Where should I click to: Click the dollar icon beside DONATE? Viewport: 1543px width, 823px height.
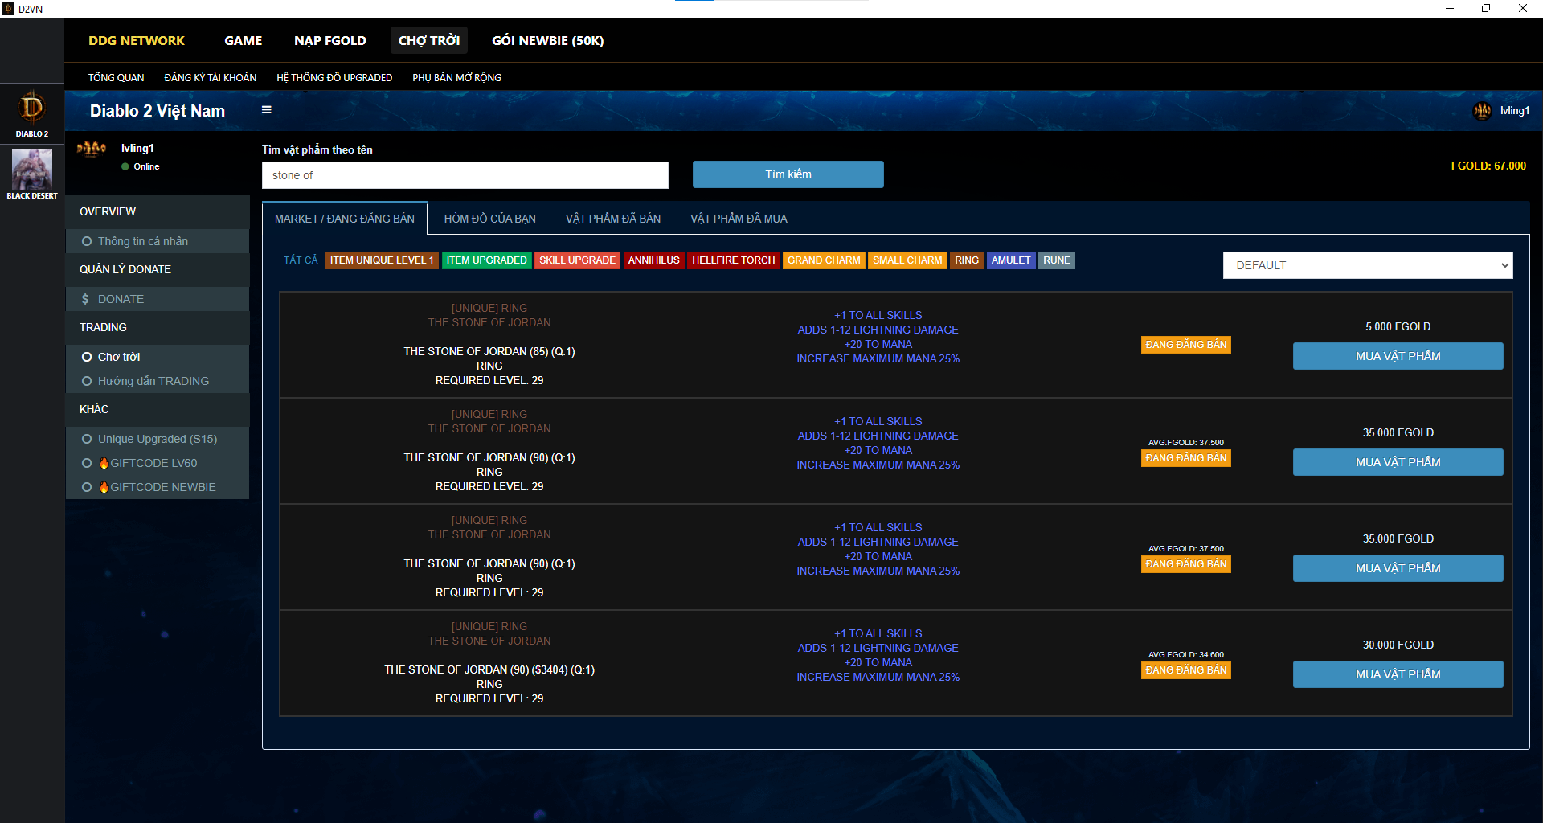click(x=85, y=299)
